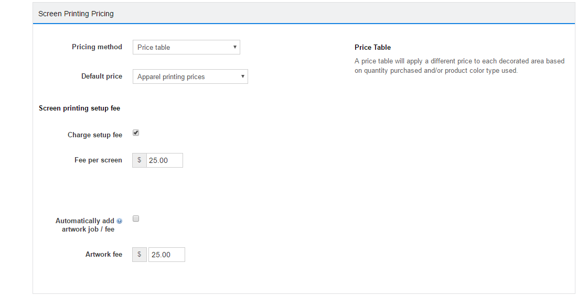
Task: Click the 'Charge setup fee' label
Action: (x=95, y=135)
